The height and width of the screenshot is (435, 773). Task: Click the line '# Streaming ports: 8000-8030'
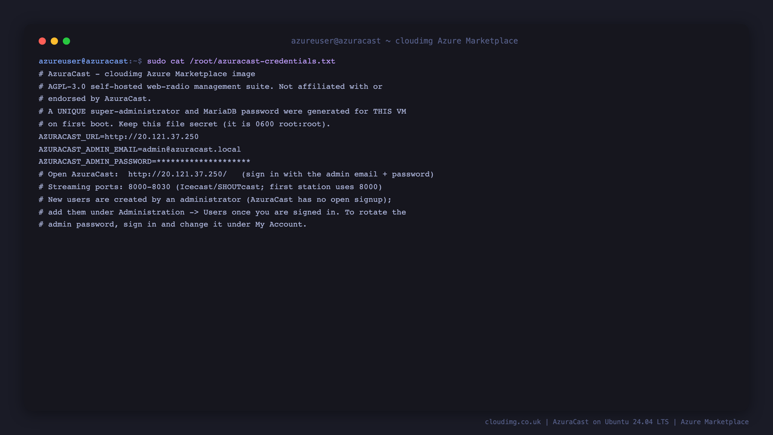(210, 187)
